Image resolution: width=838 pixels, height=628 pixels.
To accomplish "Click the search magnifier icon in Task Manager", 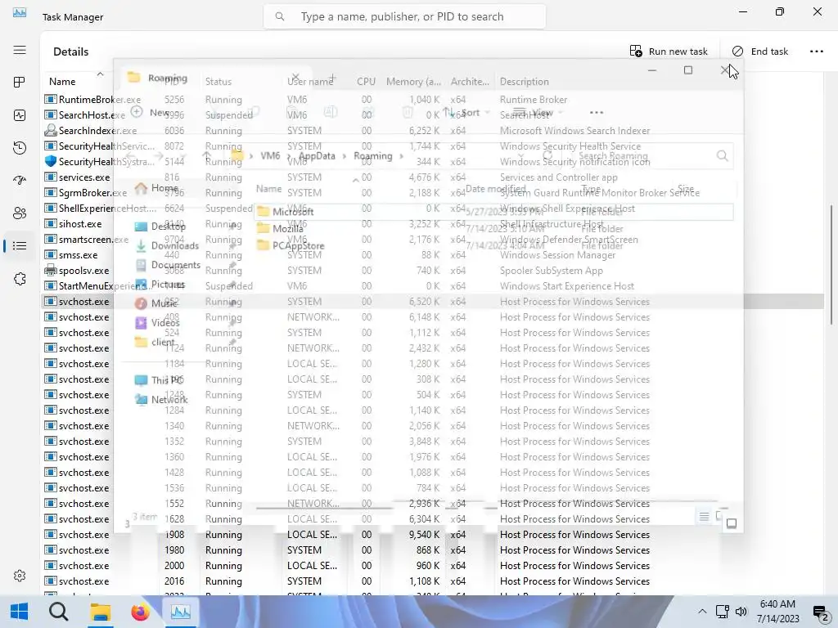I will click(280, 16).
